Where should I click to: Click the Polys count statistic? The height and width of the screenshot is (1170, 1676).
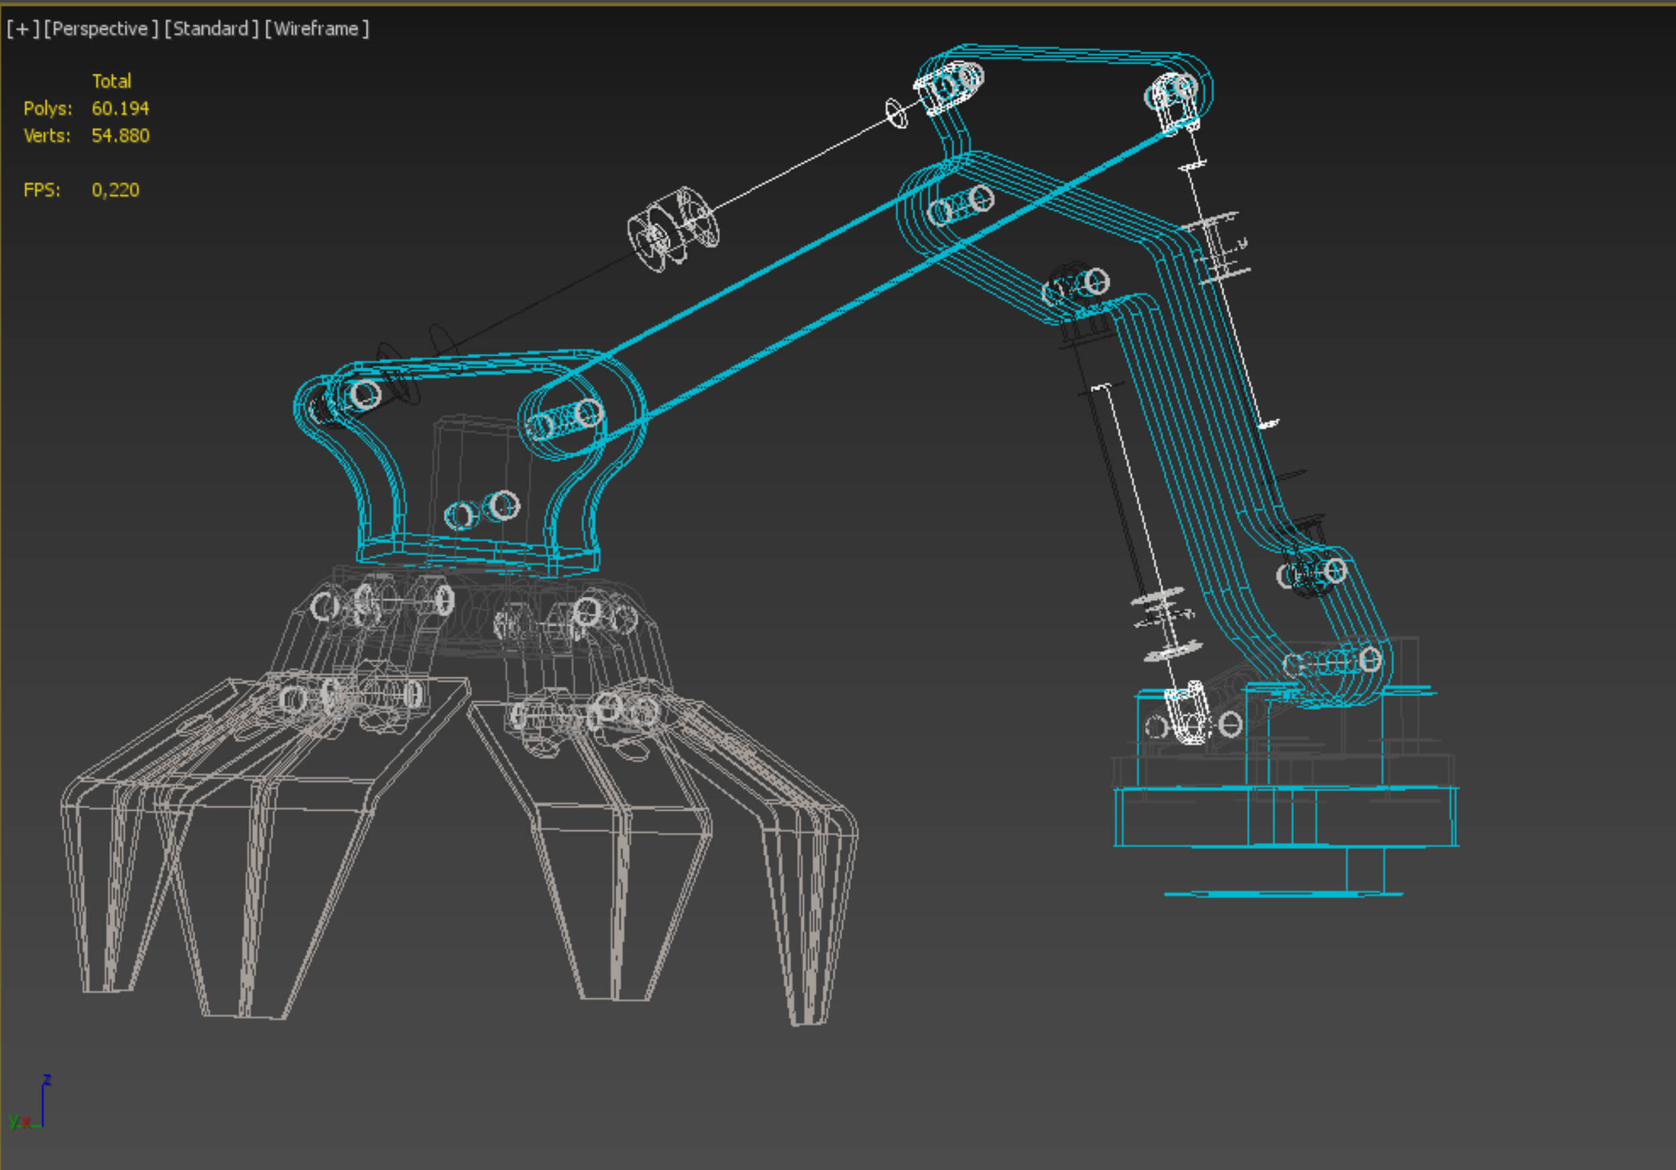120,109
